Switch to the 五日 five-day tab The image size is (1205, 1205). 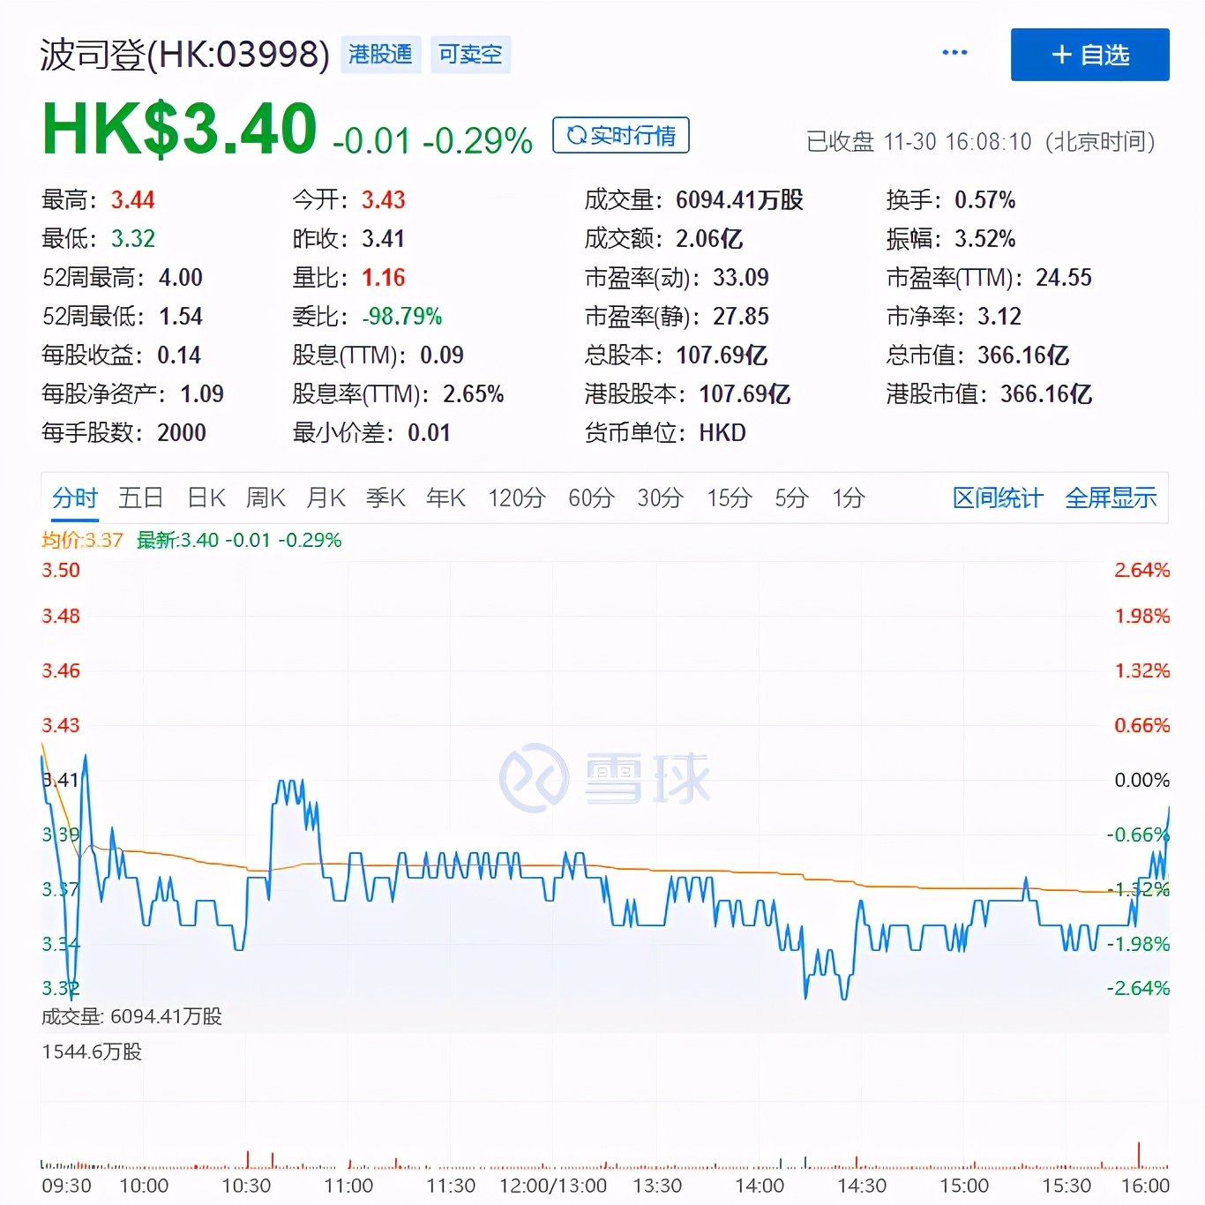pyautogui.click(x=140, y=498)
